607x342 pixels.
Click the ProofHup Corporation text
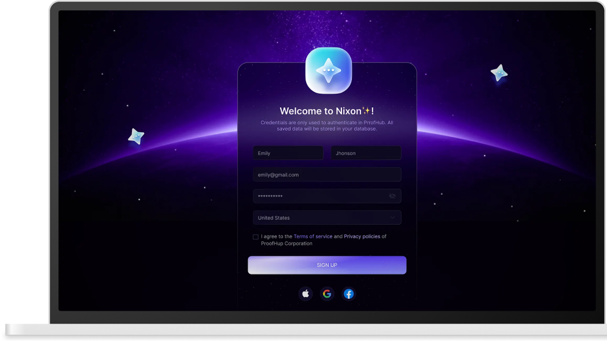pos(286,243)
